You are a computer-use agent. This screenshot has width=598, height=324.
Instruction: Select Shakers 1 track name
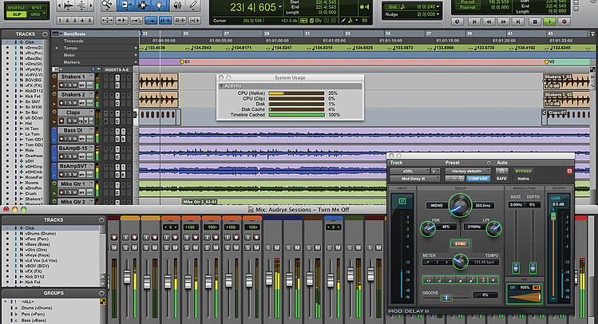[x=73, y=77]
